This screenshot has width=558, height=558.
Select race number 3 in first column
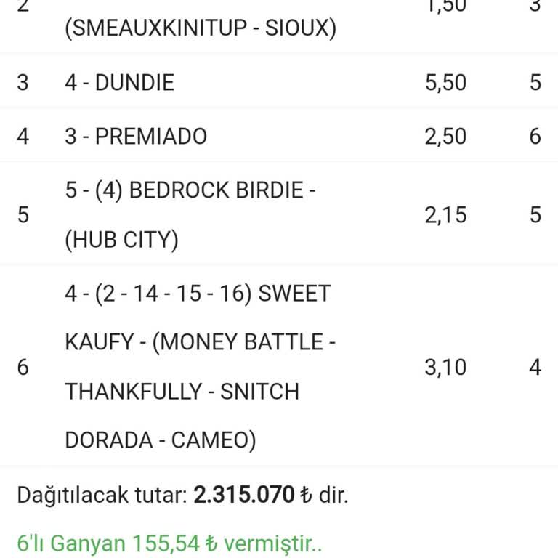[x=23, y=82]
